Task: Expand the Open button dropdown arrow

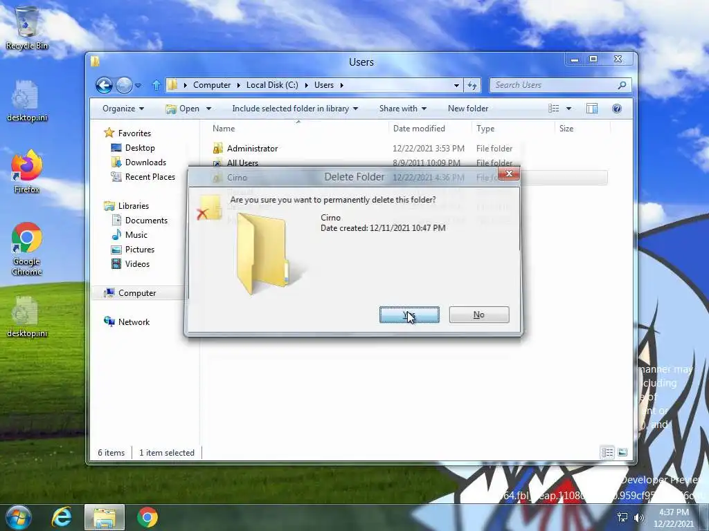Action: point(208,109)
